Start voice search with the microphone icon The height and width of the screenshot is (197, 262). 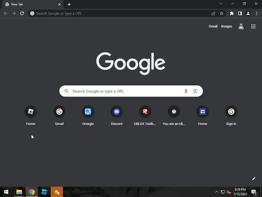click(186, 91)
